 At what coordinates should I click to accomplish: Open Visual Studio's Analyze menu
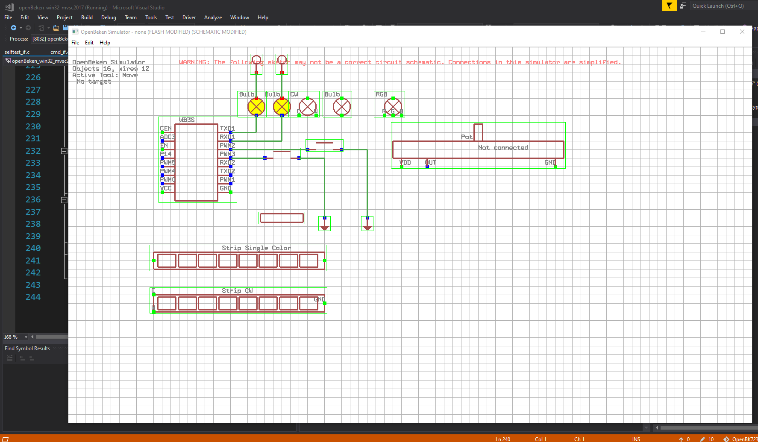coord(213,18)
